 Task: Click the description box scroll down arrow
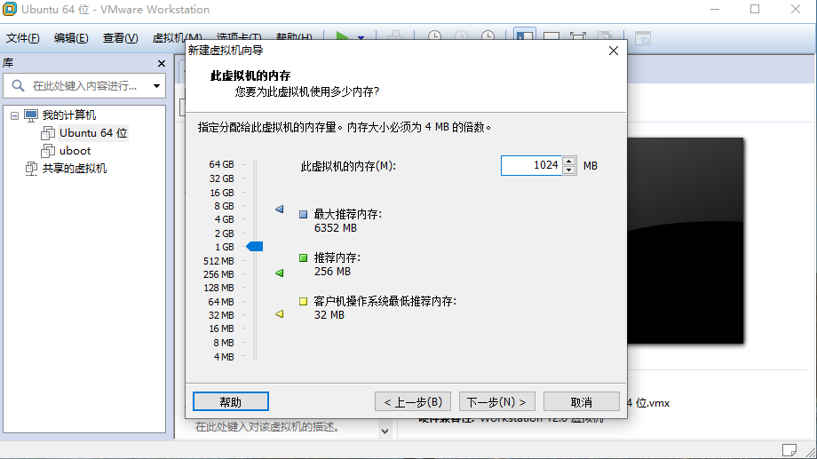pos(385,431)
